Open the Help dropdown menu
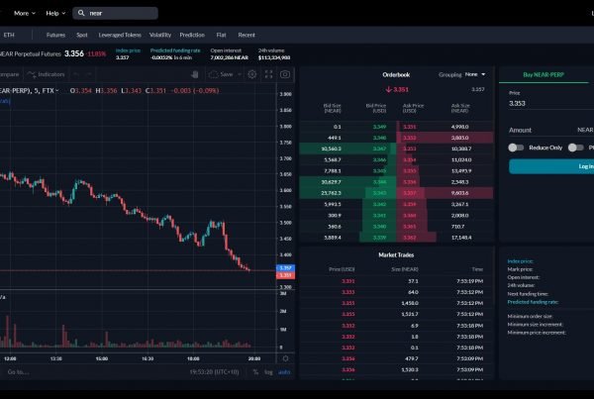This screenshot has width=594, height=399. 55,13
